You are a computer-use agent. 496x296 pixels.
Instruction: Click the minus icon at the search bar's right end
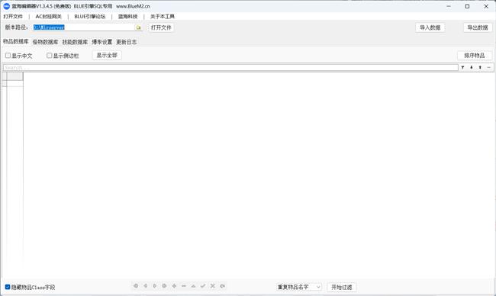coord(489,67)
